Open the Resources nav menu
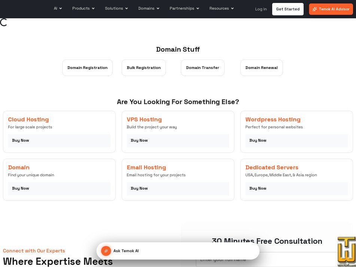This screenshot has height=267, width=356. coord(221,8)
